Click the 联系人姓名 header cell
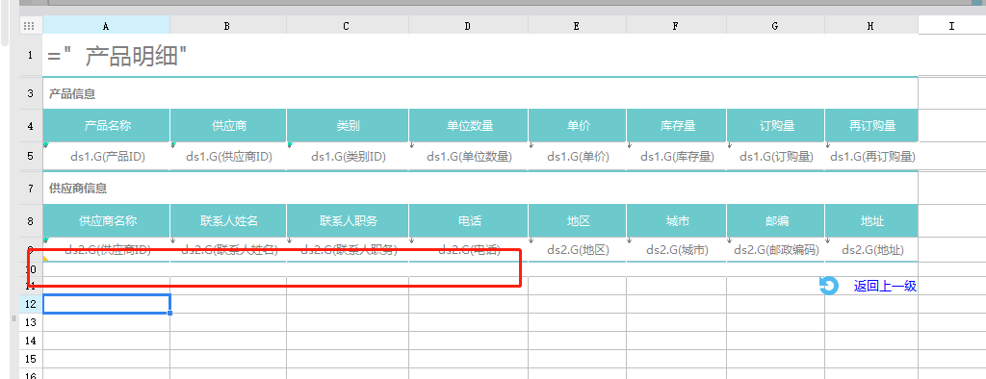 pyautogui.click(x=228, y=220)
